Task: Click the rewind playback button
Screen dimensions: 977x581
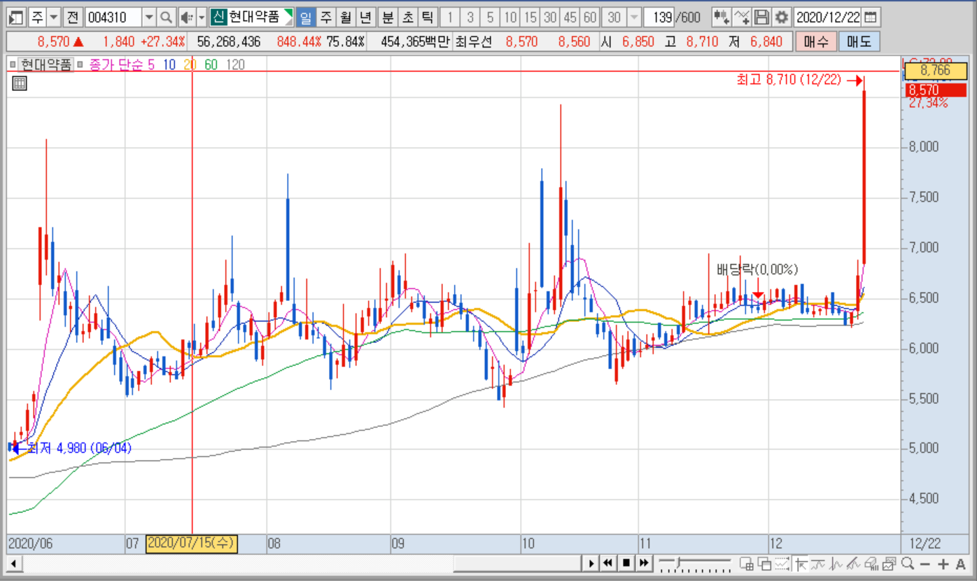Action: tap(609, 563)
